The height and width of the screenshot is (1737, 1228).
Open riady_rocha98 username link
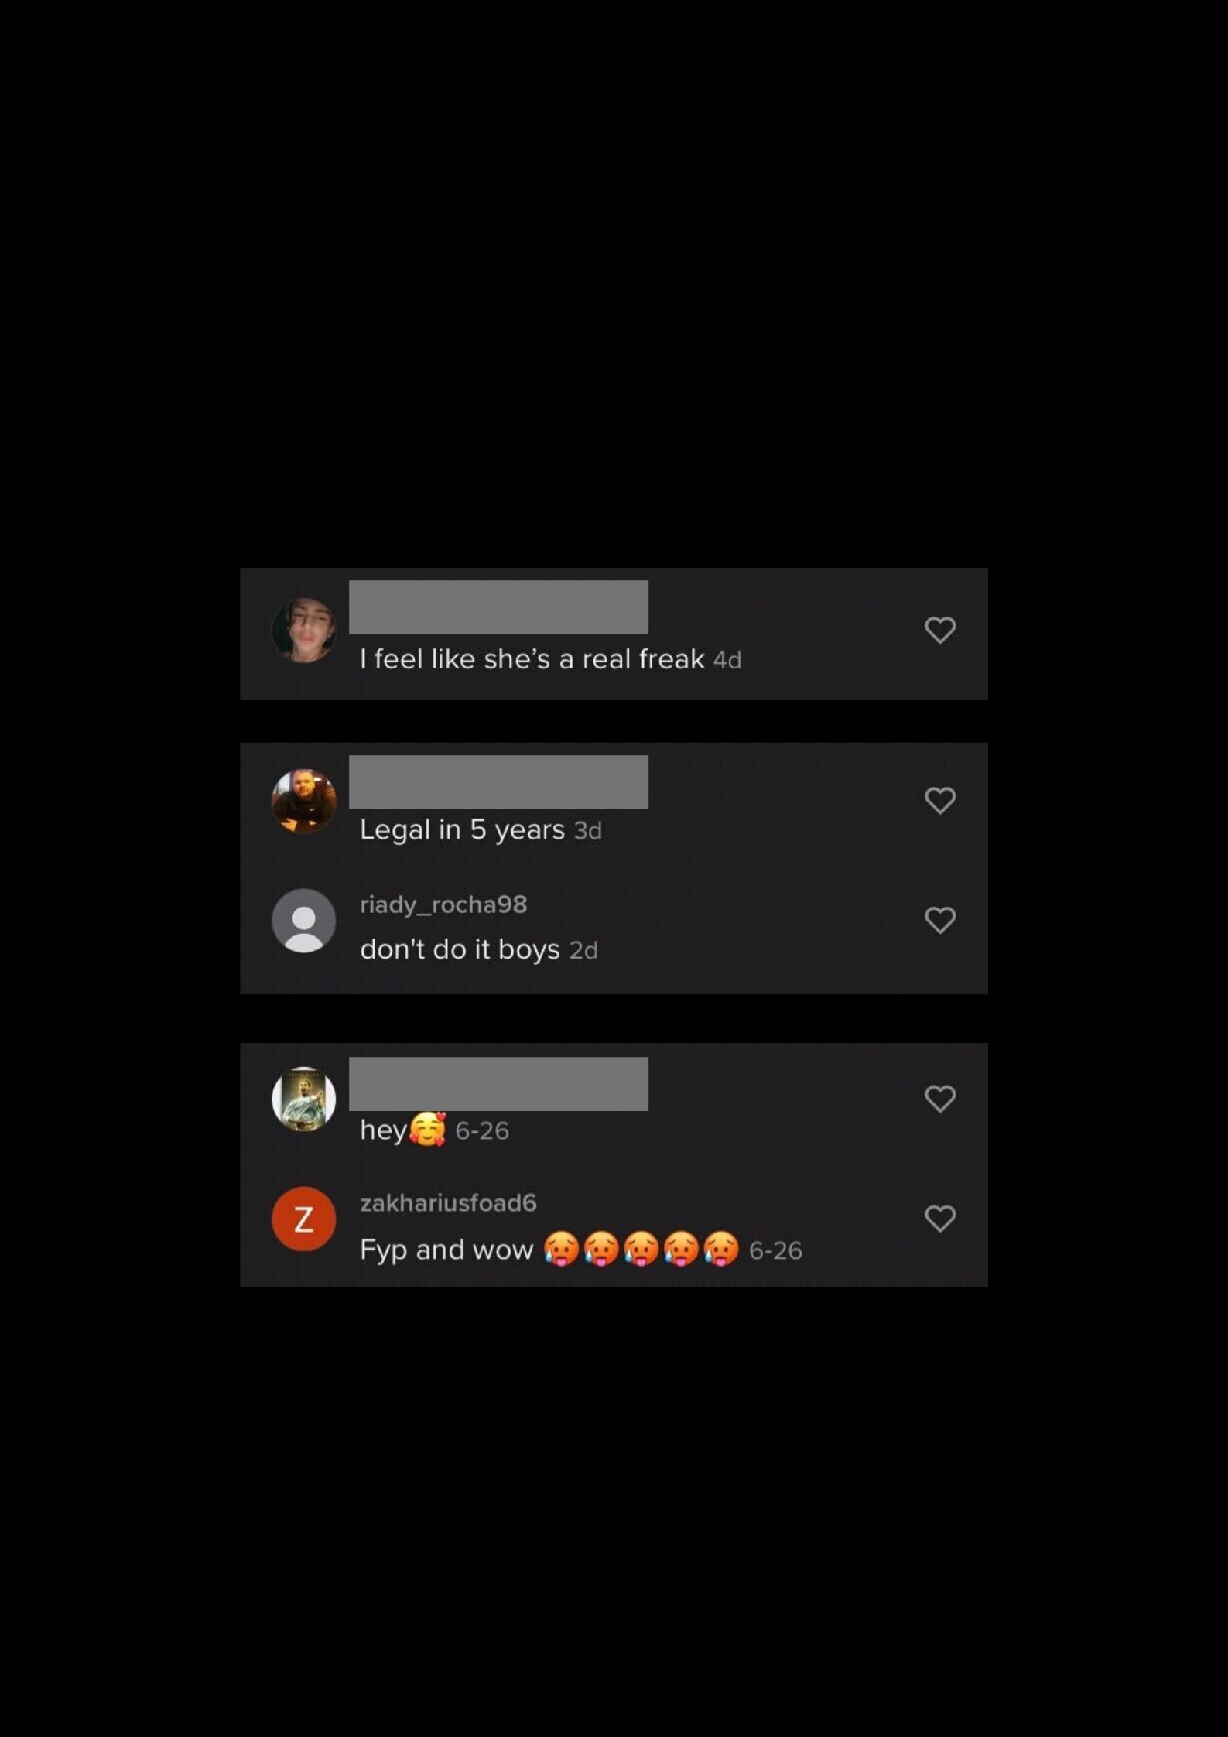443,904
